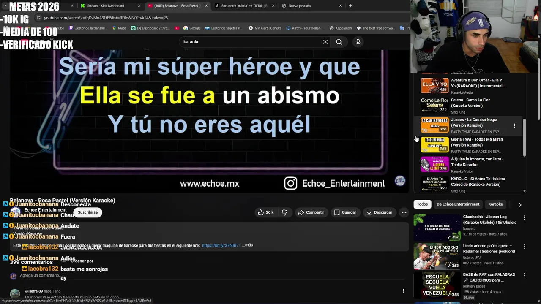
Task: Close the Nueva pestaña tab
Action: click(x=340, y=6)
